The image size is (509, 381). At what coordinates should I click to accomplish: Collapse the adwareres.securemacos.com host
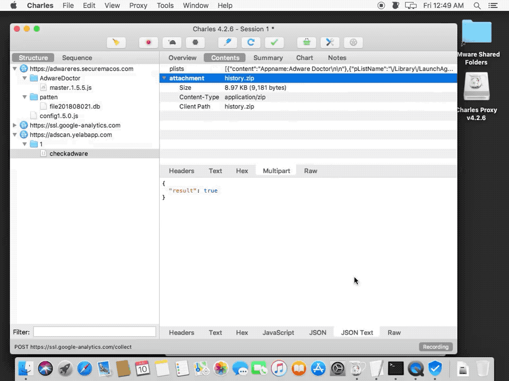15,69
